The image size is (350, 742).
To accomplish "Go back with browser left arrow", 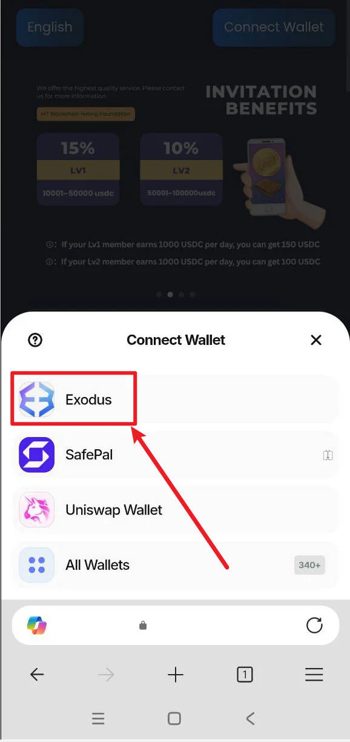I will pyautogui.click(x=37, y=674).
